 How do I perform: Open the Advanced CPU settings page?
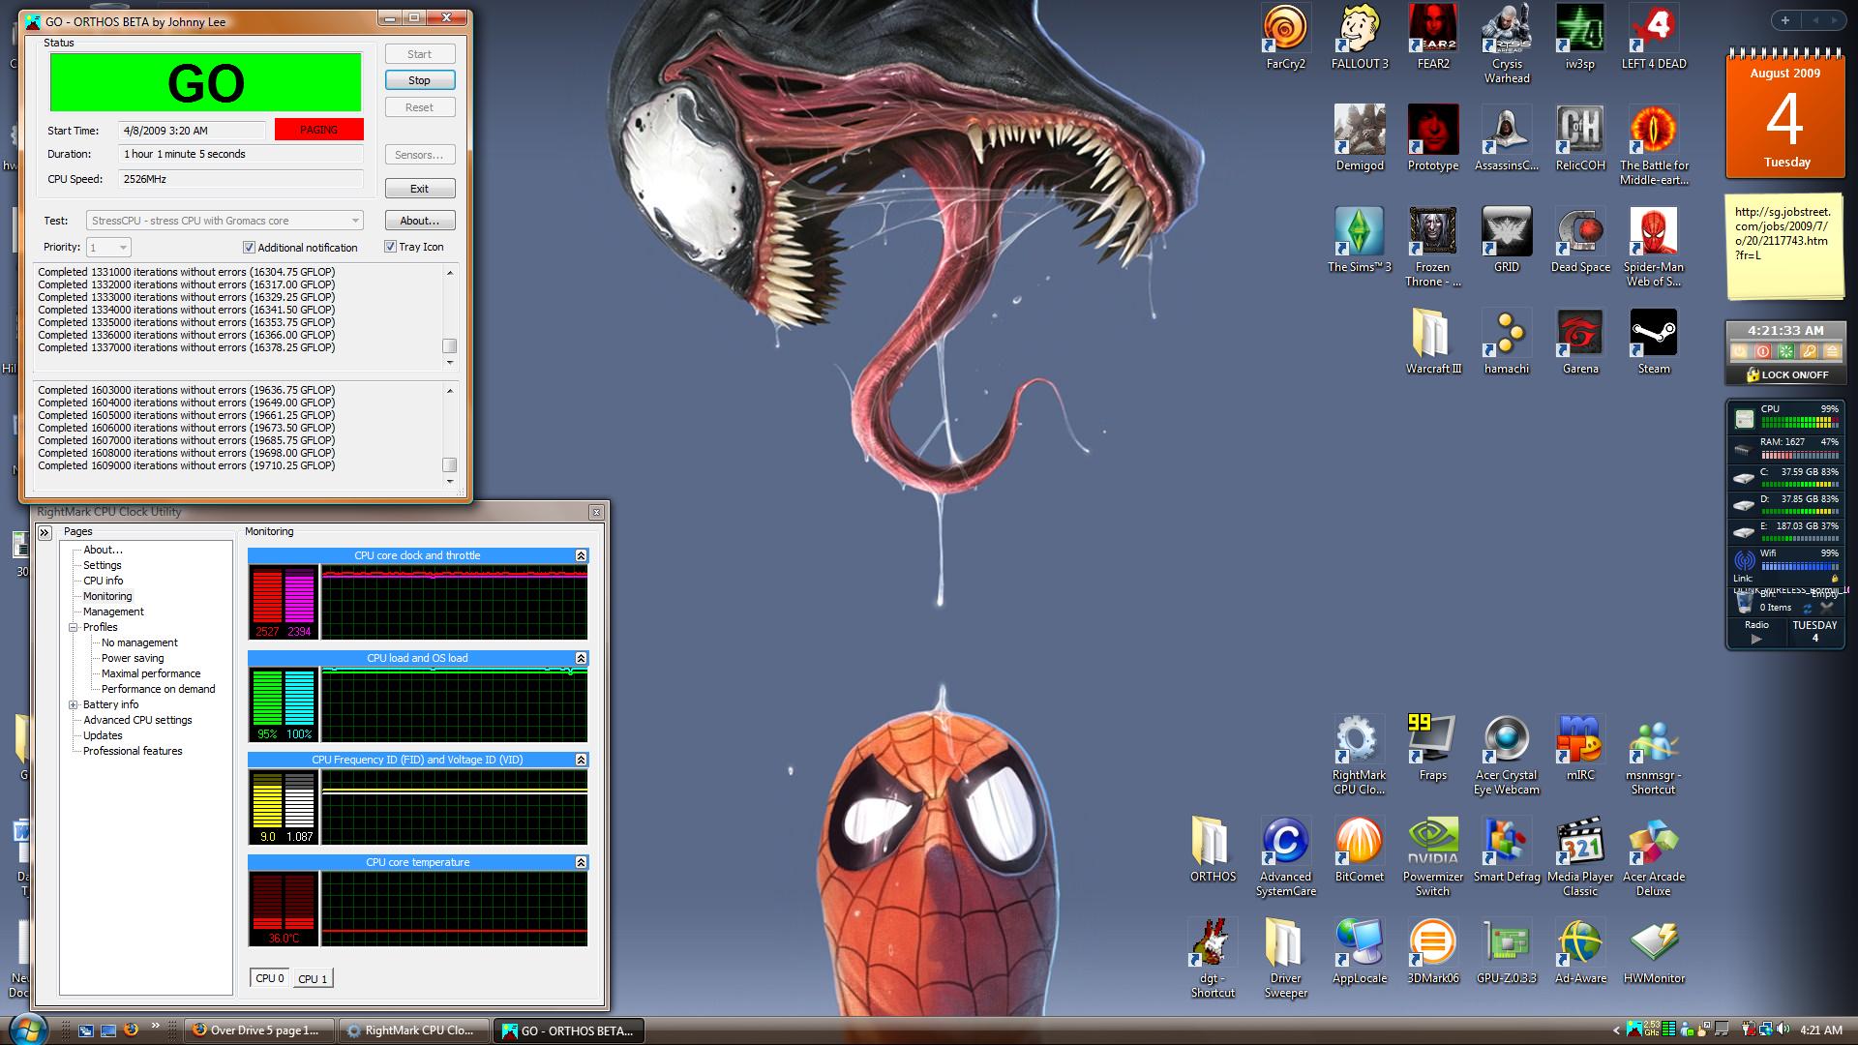(137, 720)
